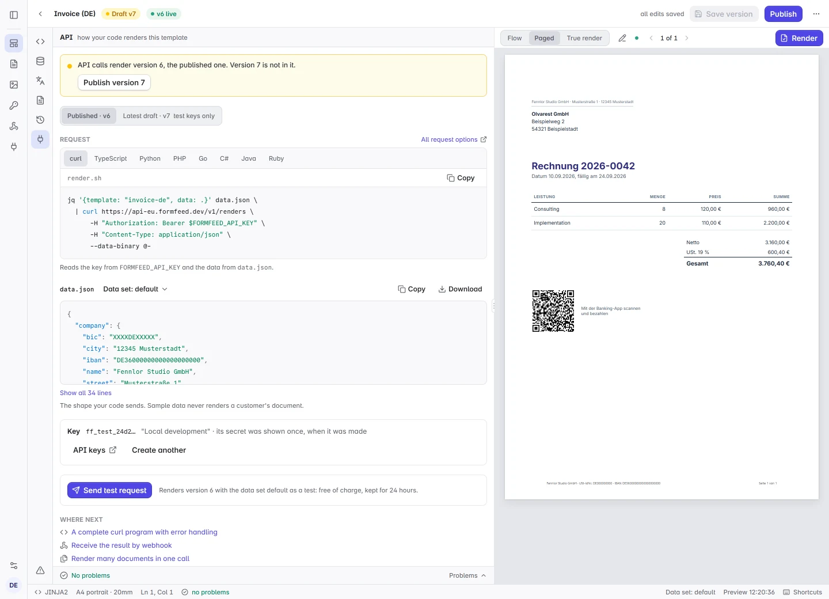Open the translations language icon
Viewport: 829px width, 599px height.
tap(40, 81)
